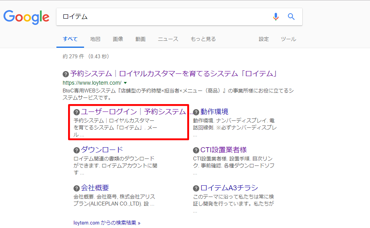370x228 pixels.
Task: Click loytem.com からの検索結果 link
Action: [x=107, y=223]
